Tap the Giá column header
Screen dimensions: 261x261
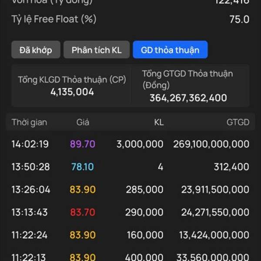click(83, 122)
